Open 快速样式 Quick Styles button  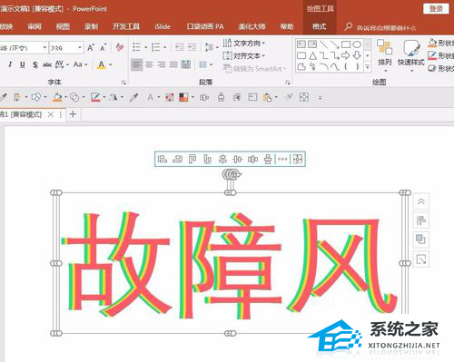click(x=410, y=55)
